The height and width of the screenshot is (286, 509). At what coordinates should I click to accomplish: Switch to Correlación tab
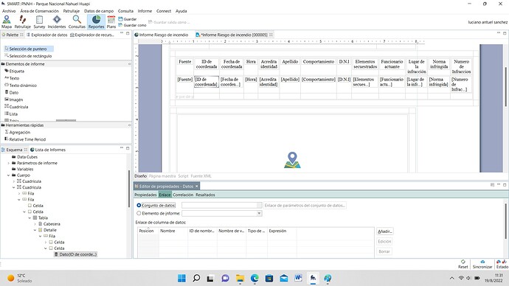pyautogui.click(x=183, y=195)
